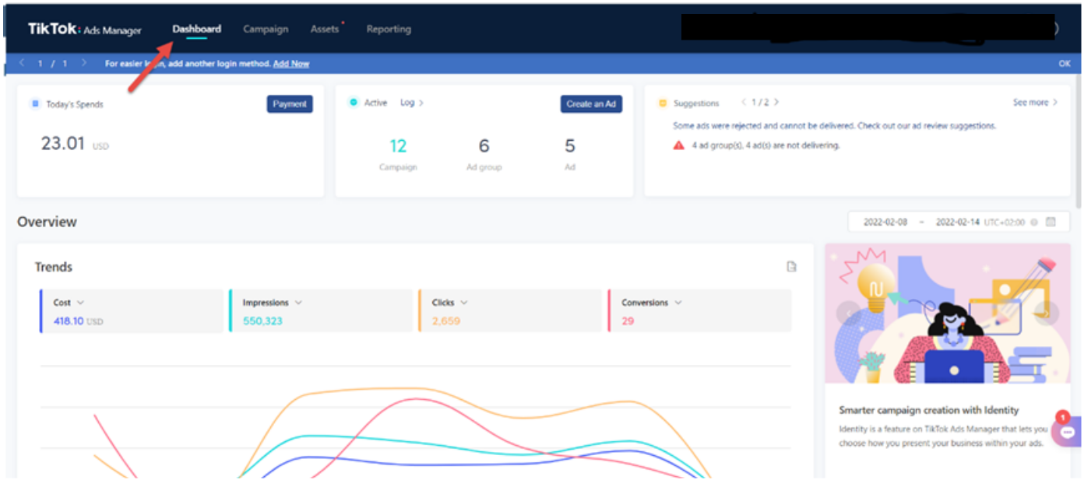
Task: Click the page vertical scrollbar
Action: (1079, 140)
